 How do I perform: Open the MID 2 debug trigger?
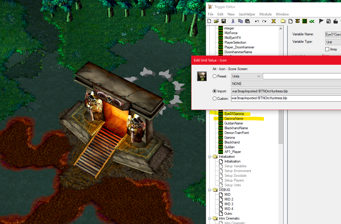click(x=229, y=199)
